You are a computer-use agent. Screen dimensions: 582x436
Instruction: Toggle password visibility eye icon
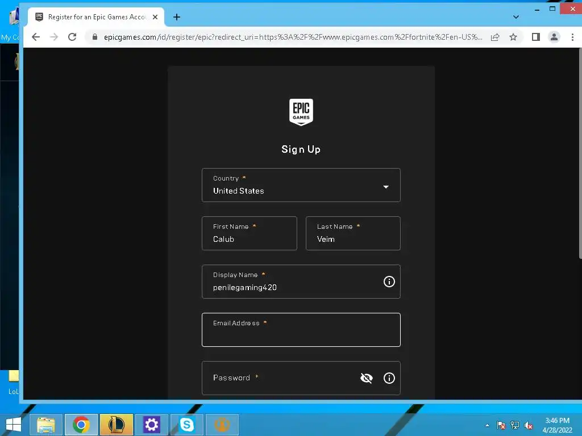click(367, 378)
